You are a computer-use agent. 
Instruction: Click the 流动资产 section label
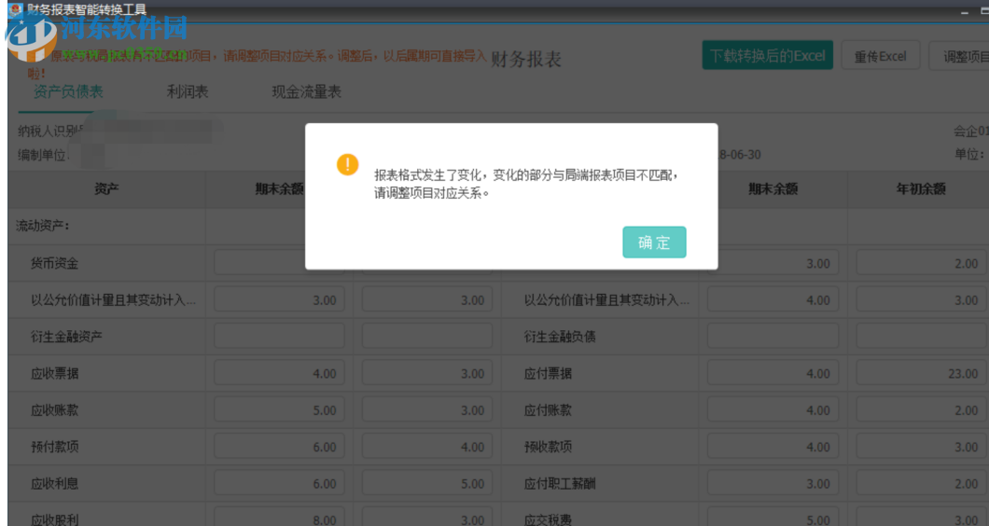click(x=42, y=226)
